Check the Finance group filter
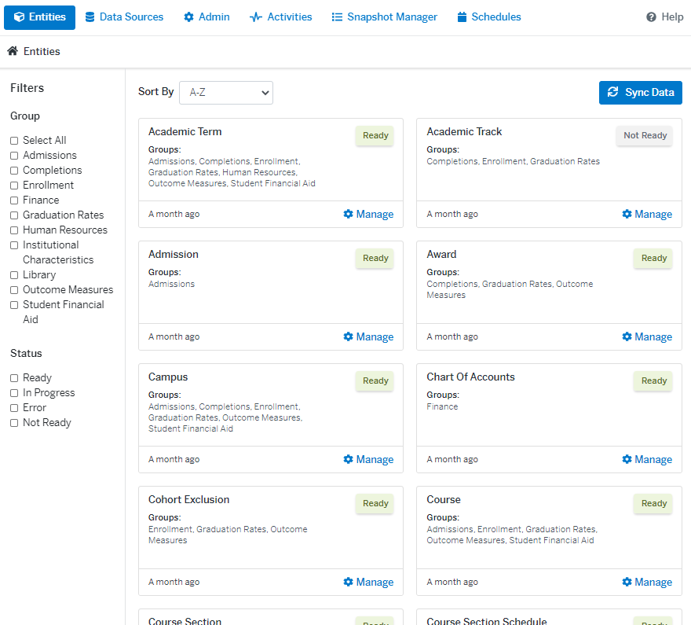 [x=14, y=200]
